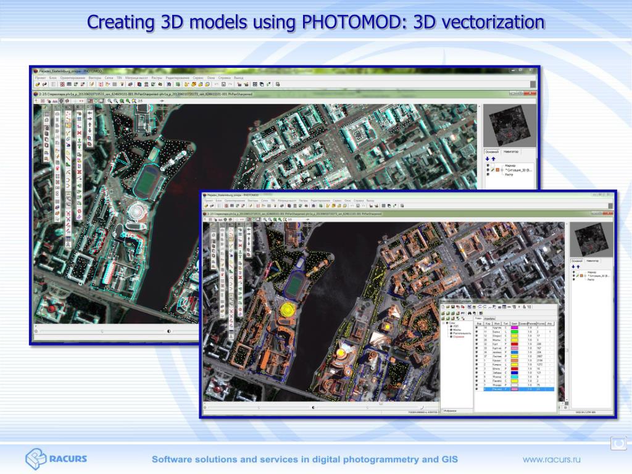Viewport: 632px width, 474px height.
Task: Click the RACURS logo in the slide footer
Action: (x=56, y=459)
